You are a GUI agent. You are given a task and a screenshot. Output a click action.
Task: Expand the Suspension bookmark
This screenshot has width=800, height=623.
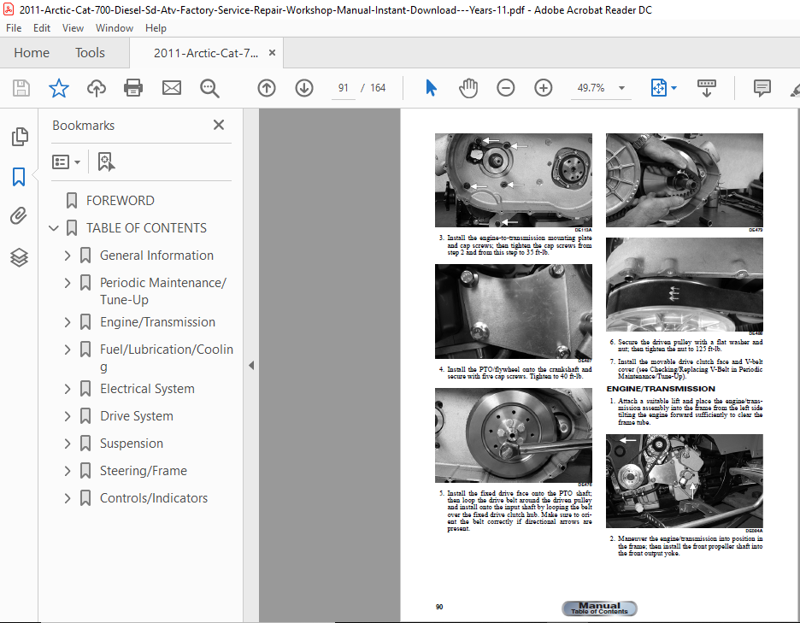[x=68, y=444]
